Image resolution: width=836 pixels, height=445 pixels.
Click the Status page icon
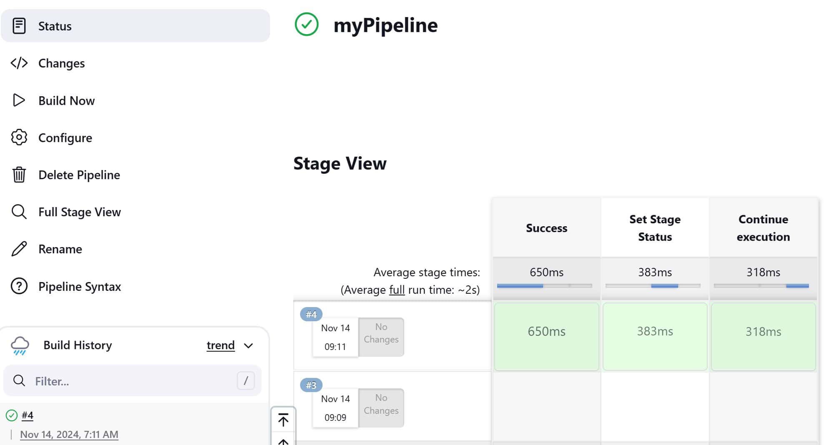pyautogui.click(x=19, y=26)
